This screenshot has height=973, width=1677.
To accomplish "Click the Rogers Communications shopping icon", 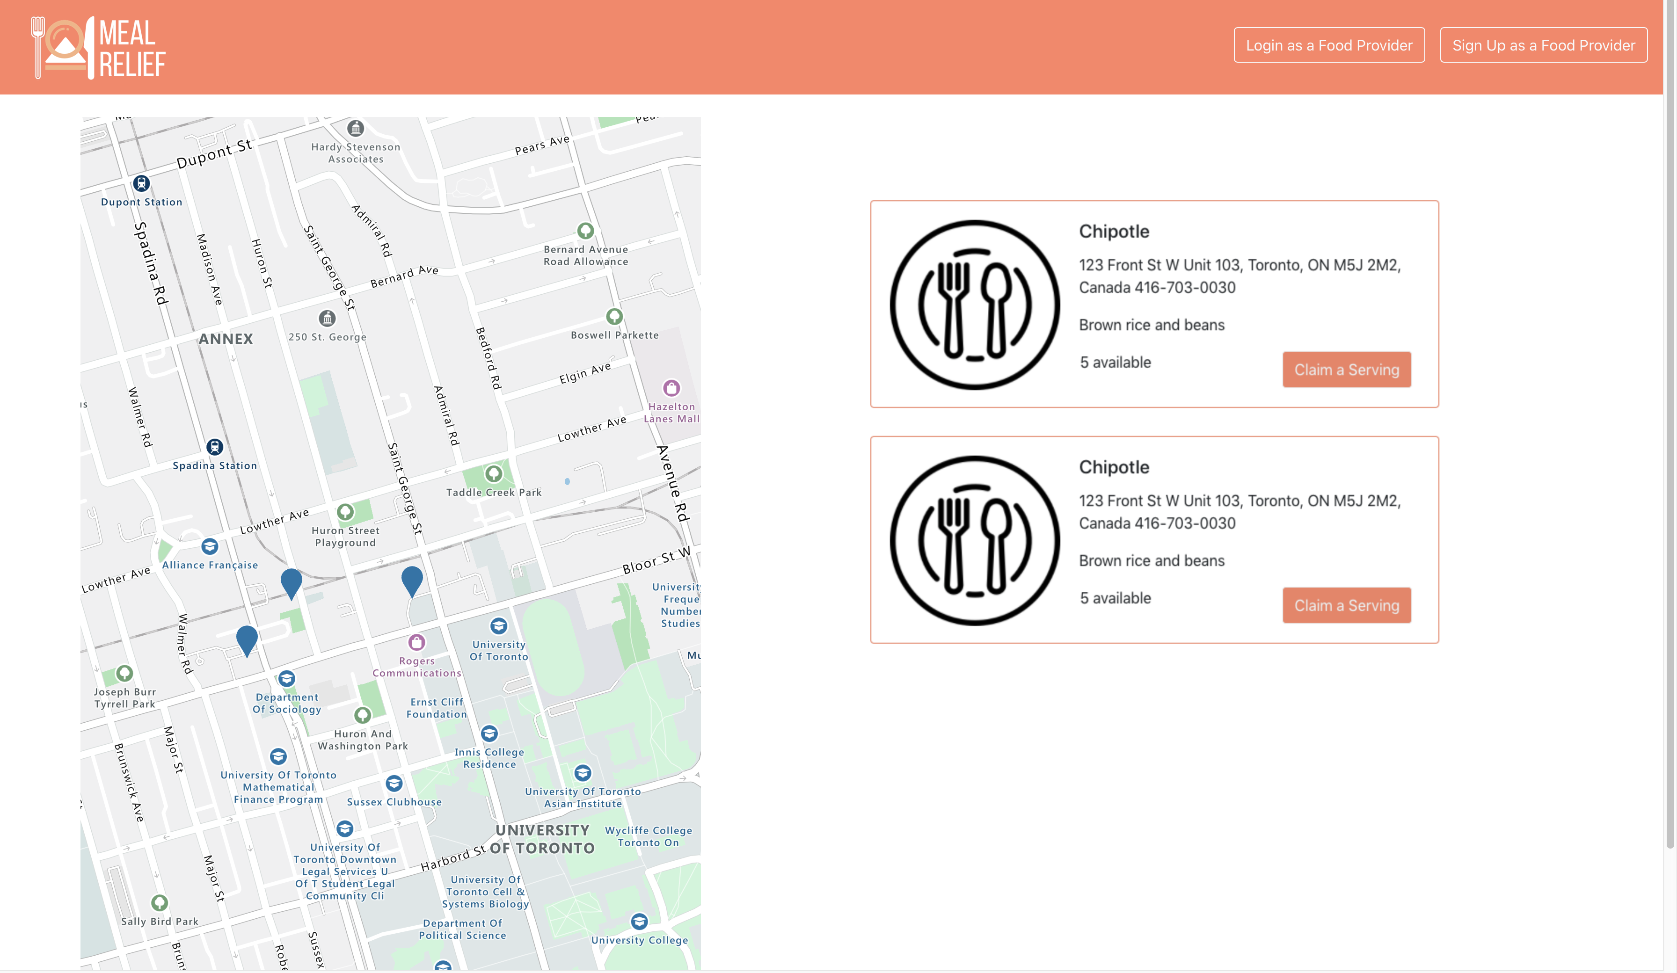I will (416, 642).
